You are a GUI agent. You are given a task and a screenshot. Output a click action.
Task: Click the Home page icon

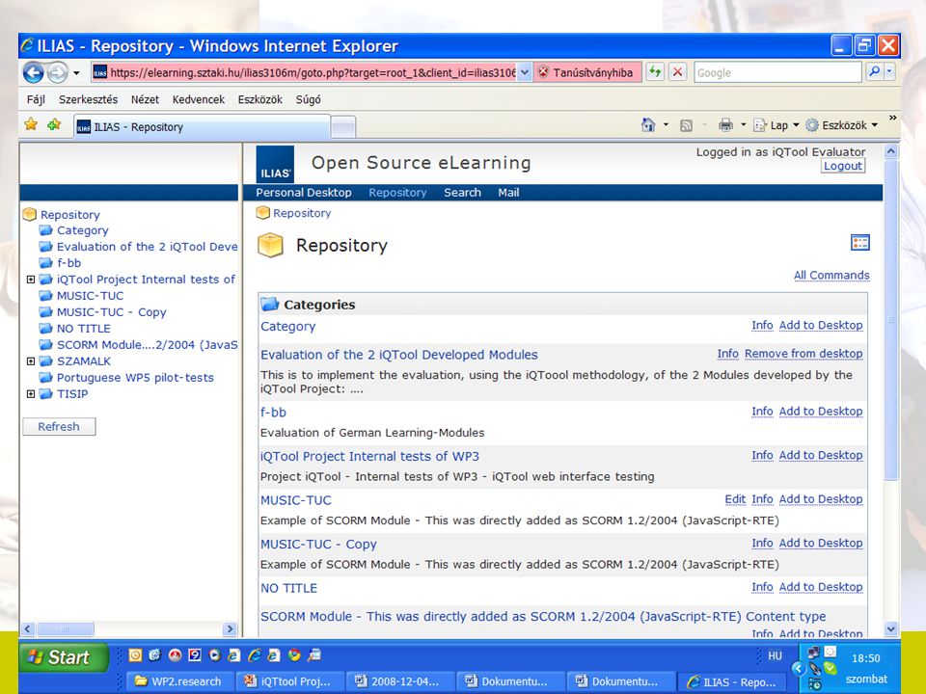(x=648, y=124)
